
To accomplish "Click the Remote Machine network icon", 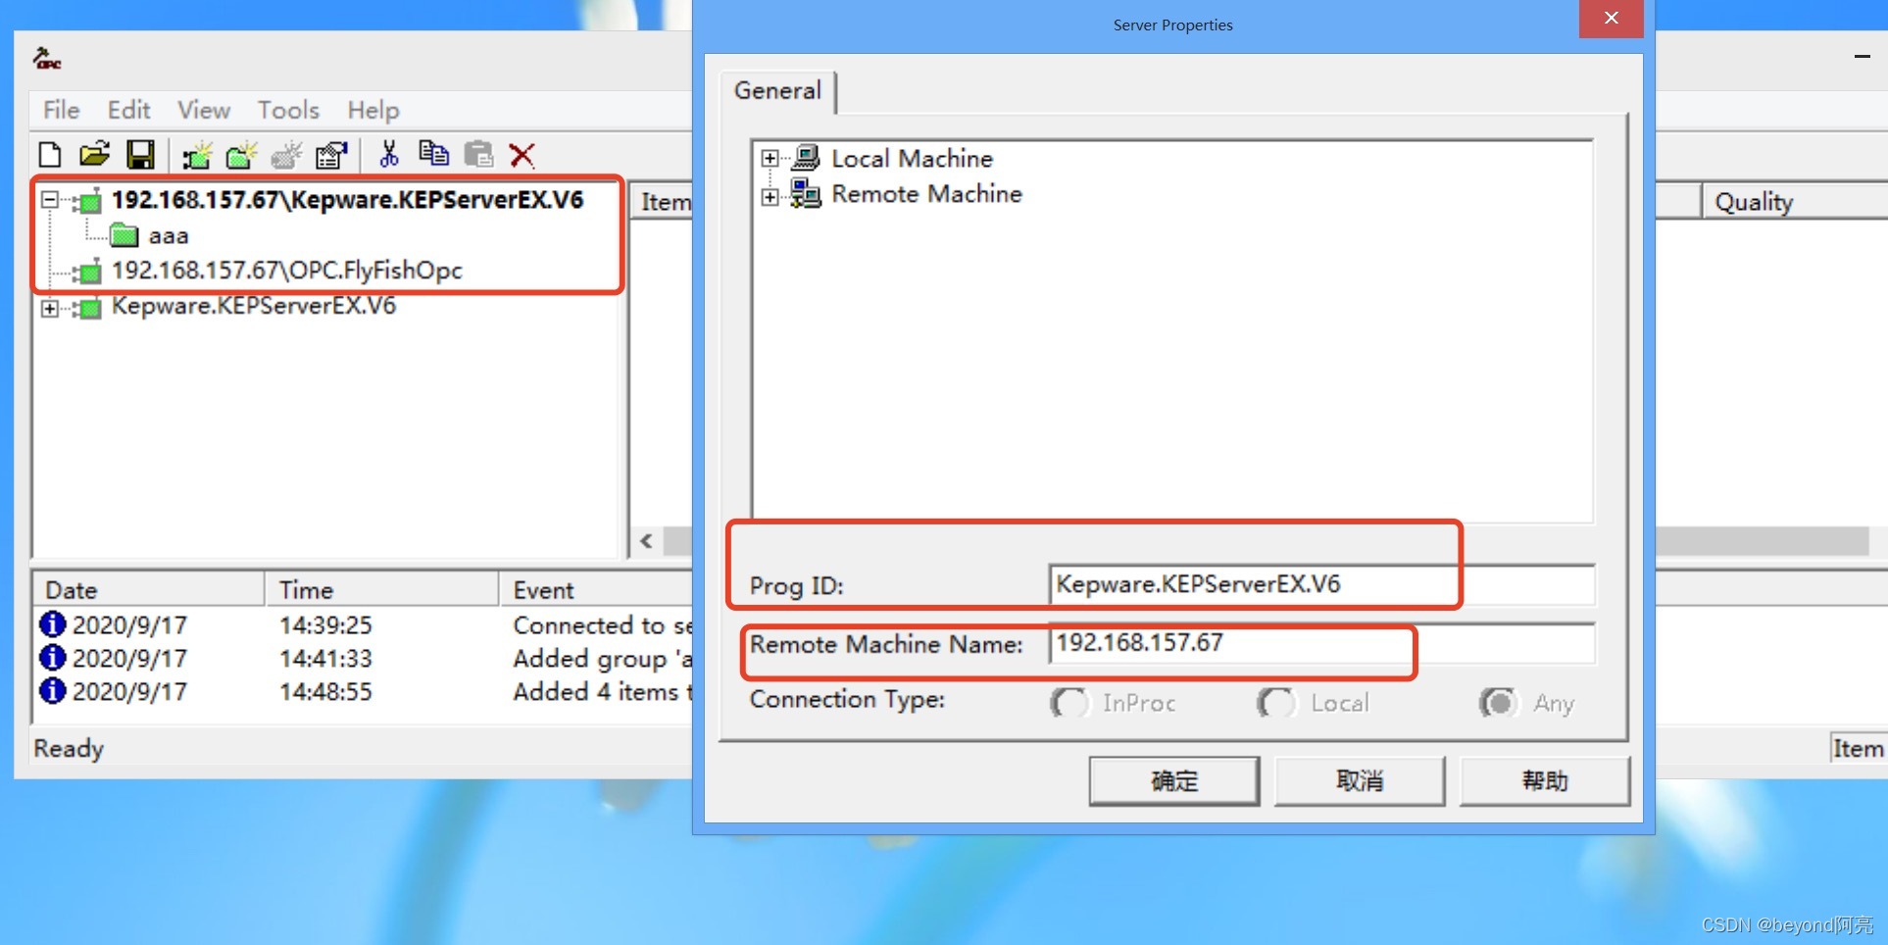I will click(806, 193).
